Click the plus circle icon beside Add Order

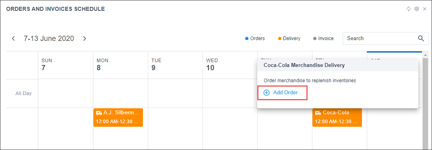[x=267, y=93]
